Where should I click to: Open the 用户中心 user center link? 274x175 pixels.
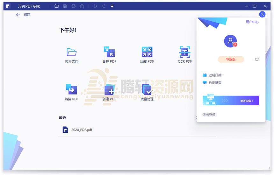pos(252,22)
